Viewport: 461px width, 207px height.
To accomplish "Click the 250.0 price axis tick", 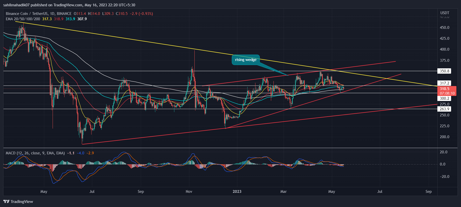I will click(445, 115).
